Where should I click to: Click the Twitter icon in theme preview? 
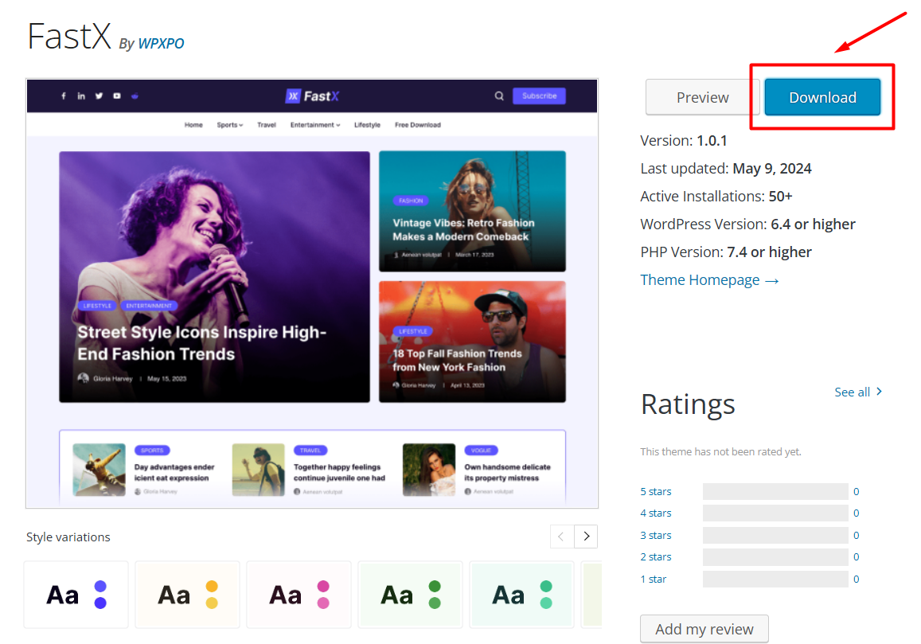tap(99, 96)
